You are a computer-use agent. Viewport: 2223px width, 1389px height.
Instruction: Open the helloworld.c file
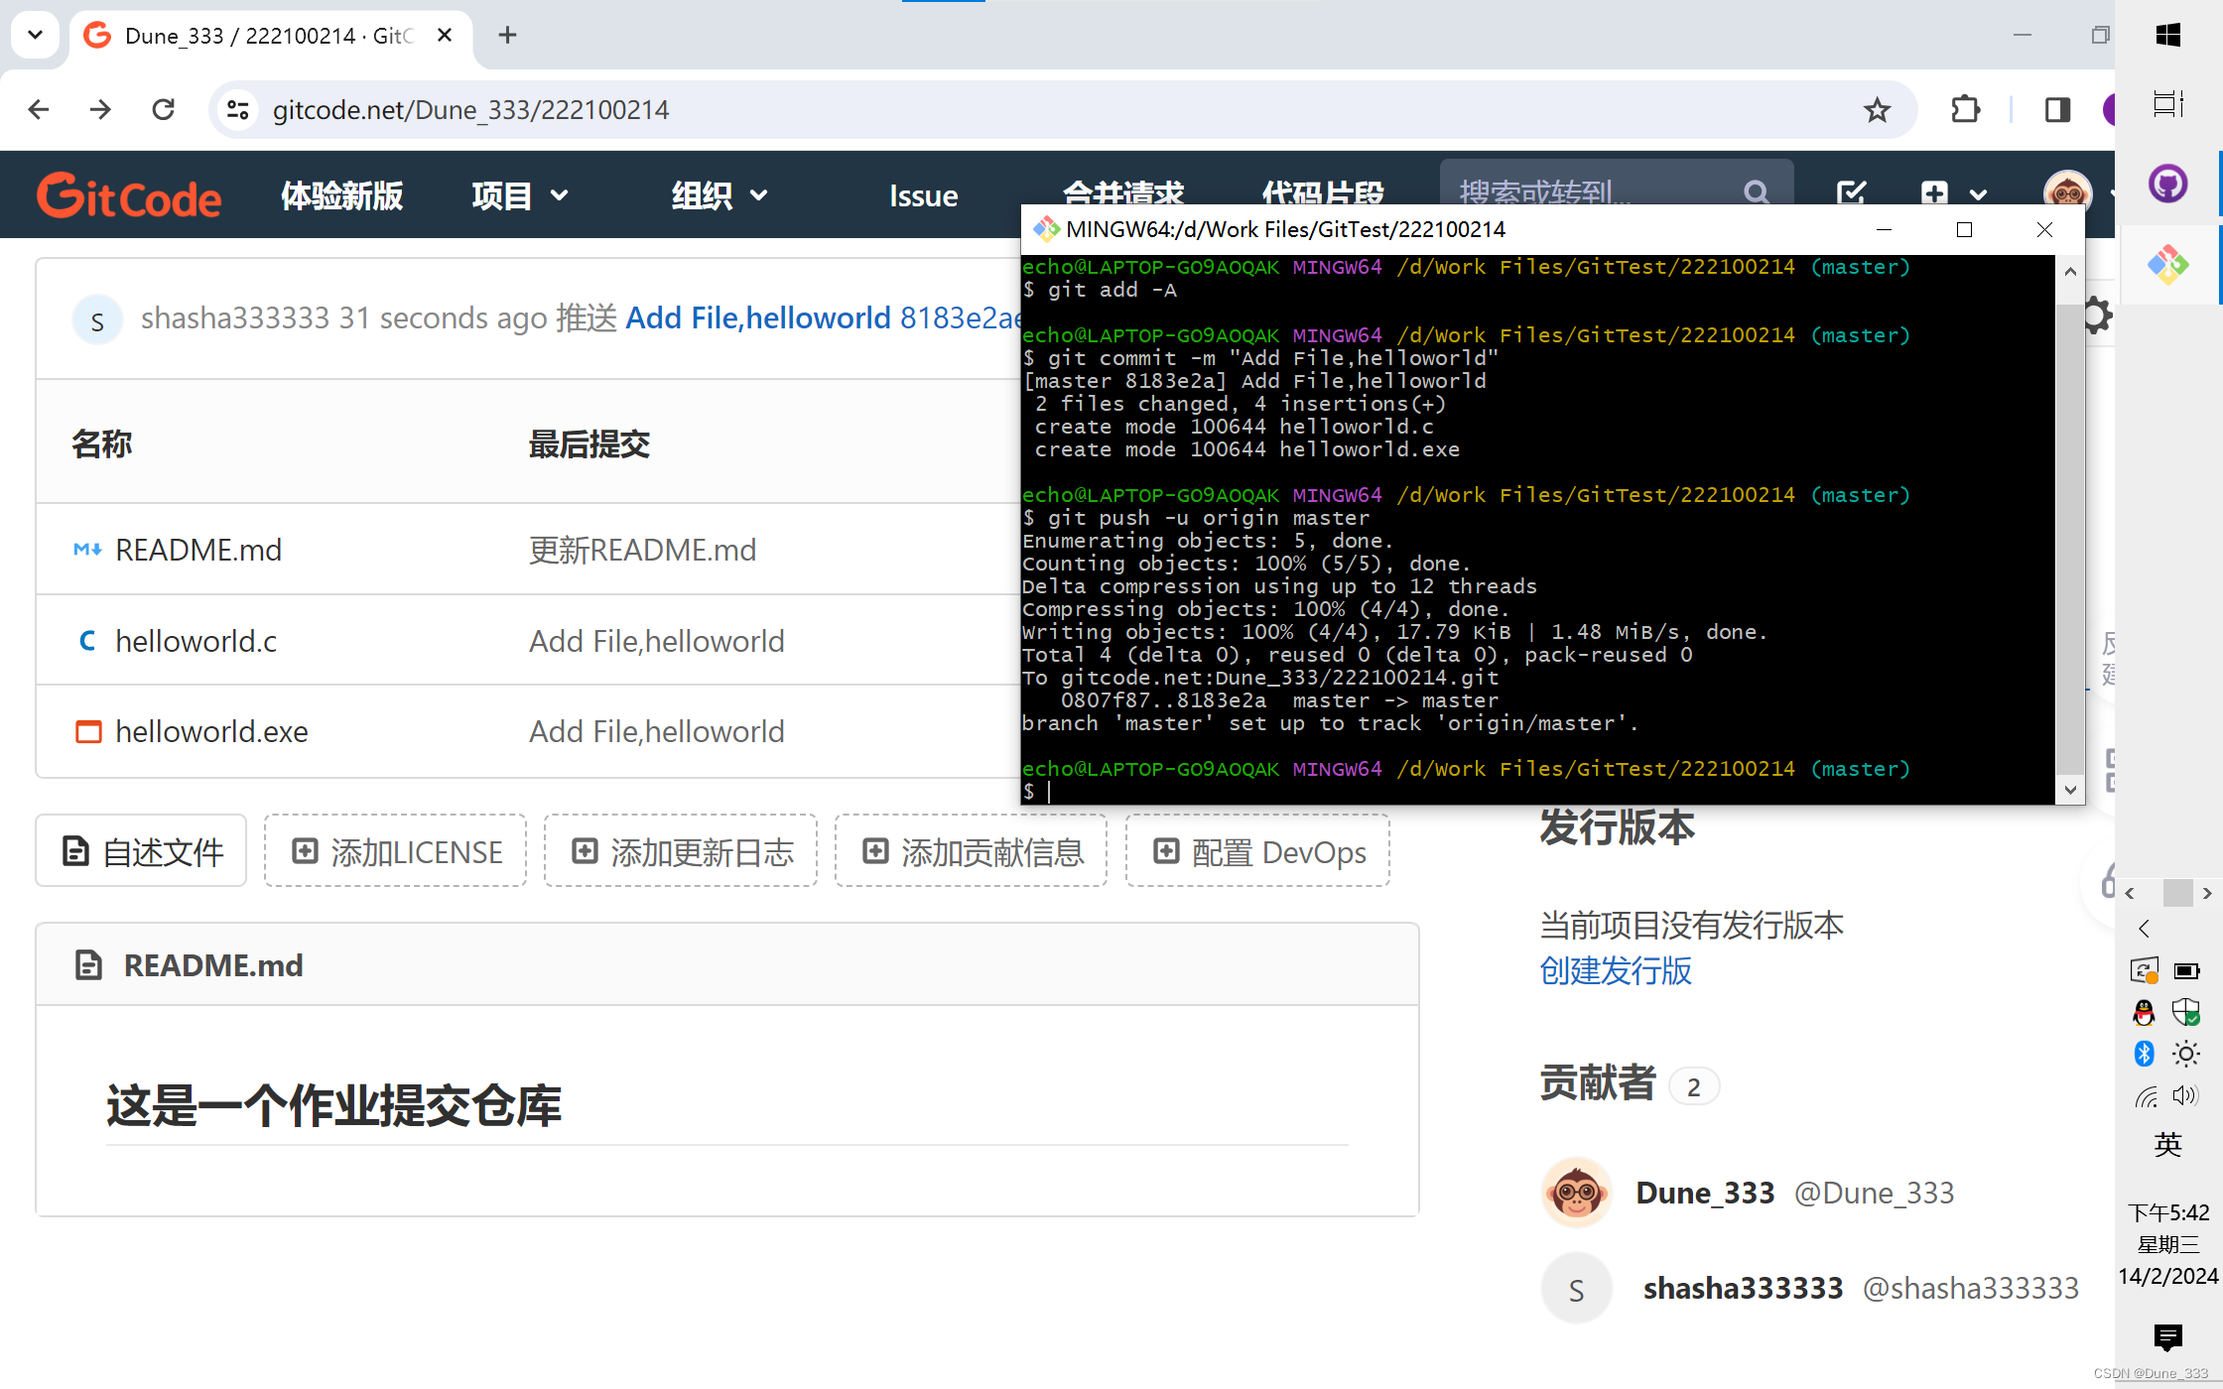point(196,641)
